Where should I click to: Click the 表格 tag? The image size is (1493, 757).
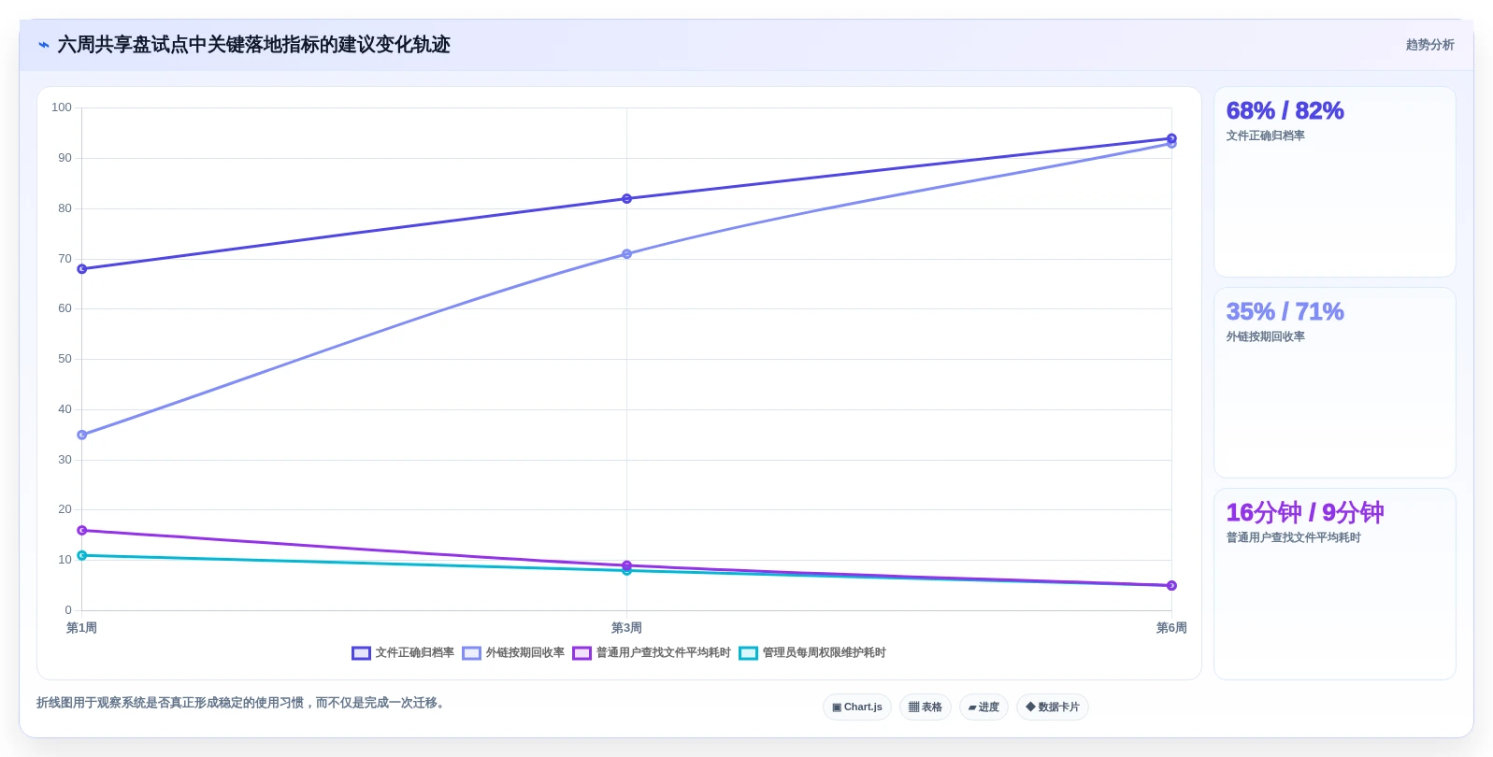(x=926, y=707)
